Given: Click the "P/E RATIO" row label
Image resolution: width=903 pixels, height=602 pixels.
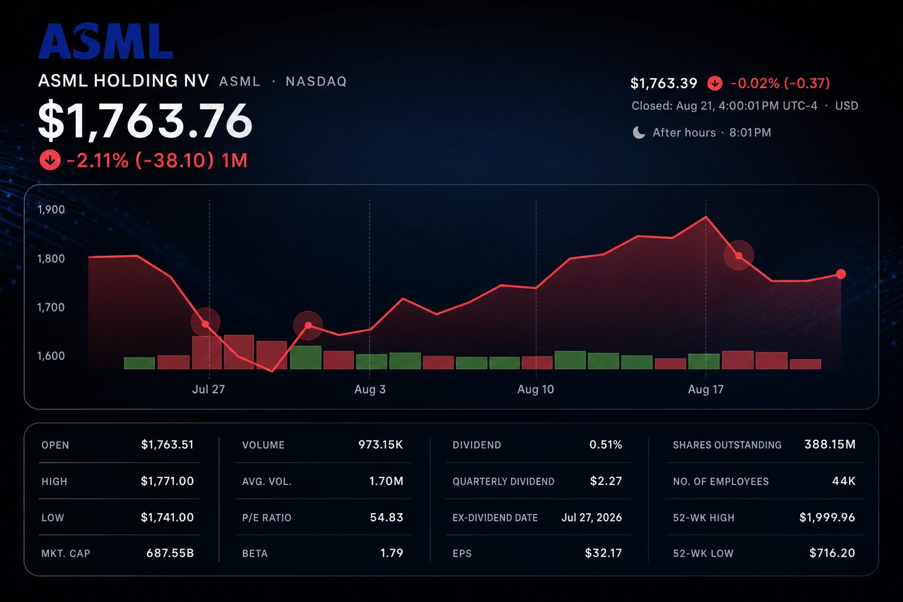Looking at the screenshot, I should click(x=267, y=519).
